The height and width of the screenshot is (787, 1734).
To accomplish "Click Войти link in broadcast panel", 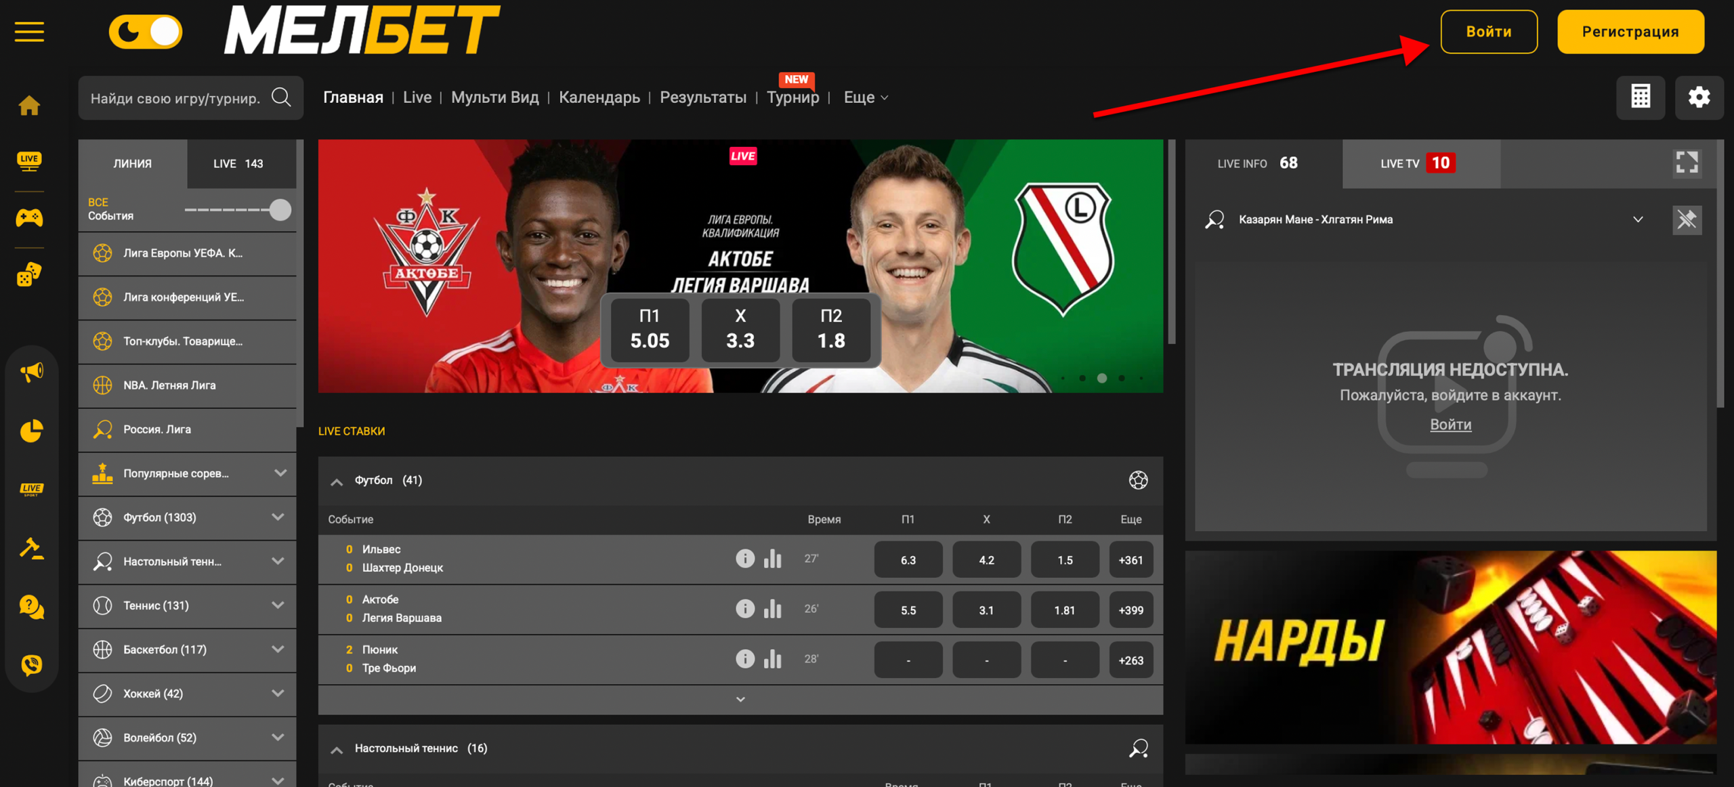I will [1450, 425].
